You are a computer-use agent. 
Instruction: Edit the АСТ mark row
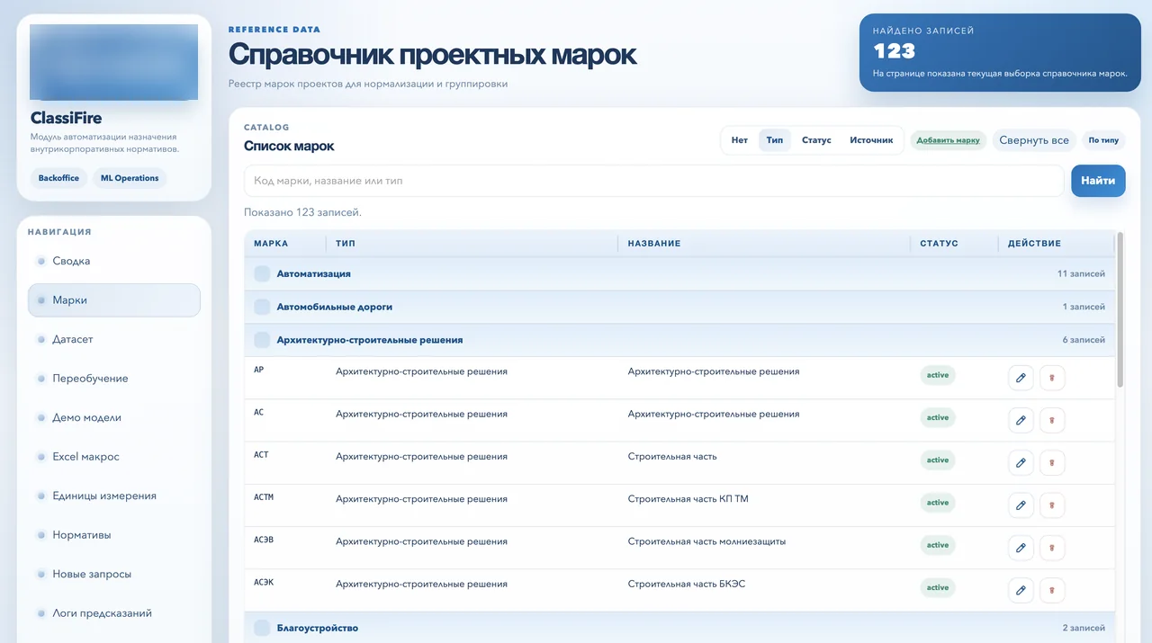1021,462
